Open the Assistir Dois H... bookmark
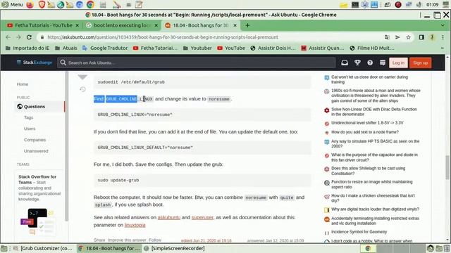The height and width of the screenshot is (253, 451). [273, 48]
